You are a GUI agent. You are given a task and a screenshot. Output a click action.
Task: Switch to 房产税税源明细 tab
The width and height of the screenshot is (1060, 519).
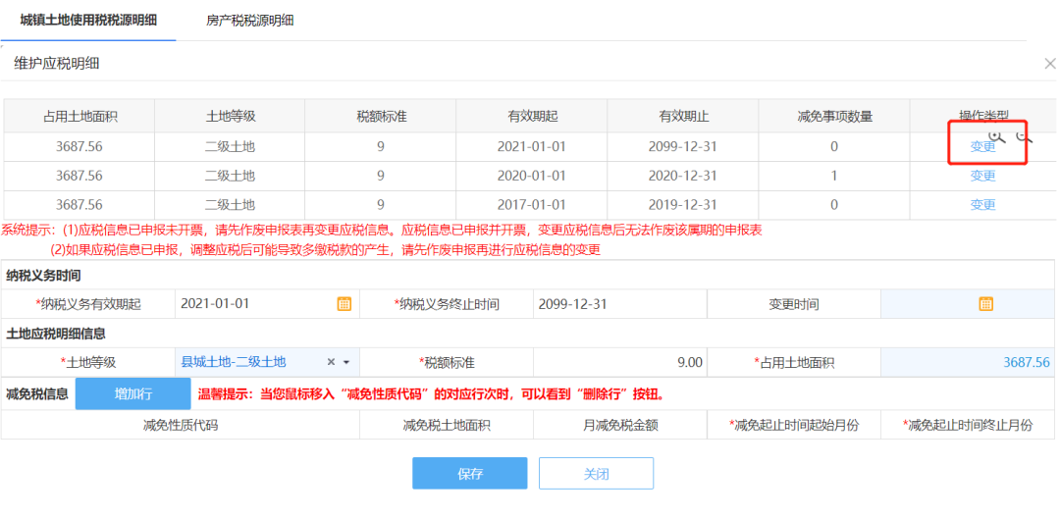(x=250, y=21)
